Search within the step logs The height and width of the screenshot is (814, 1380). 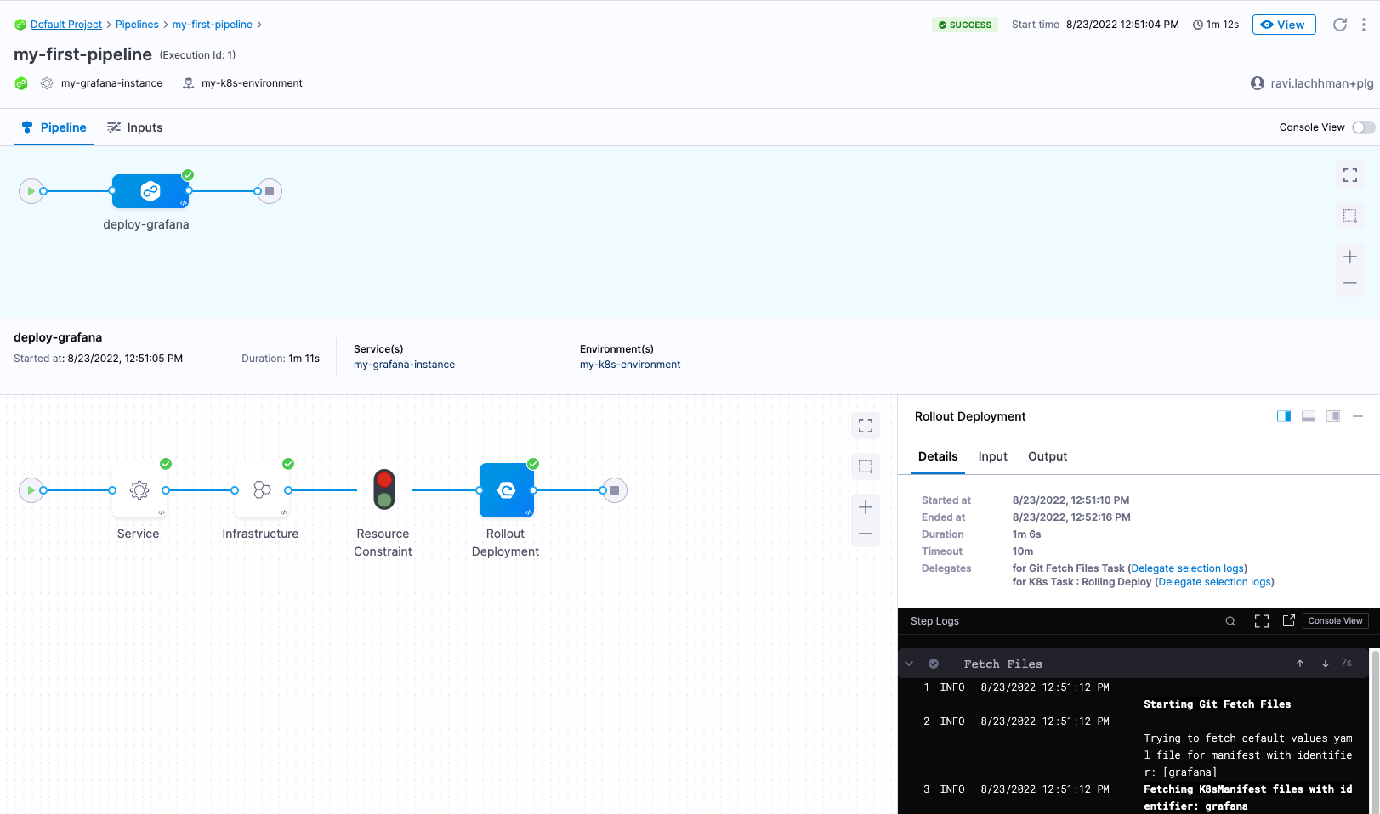coord(1230,621)
